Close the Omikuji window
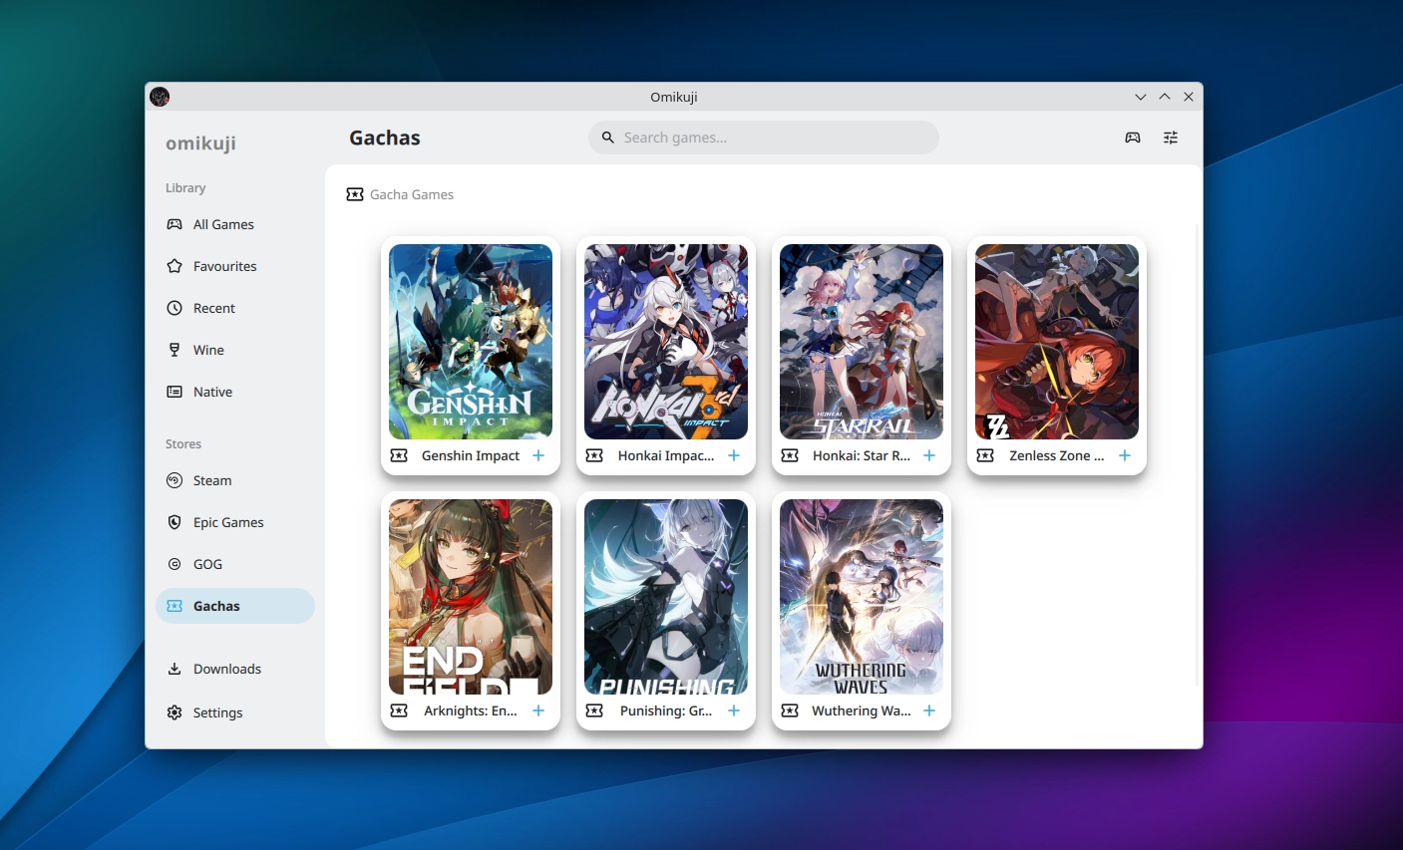The height and width of the screenshot is (850, 1403). click(1189, 97)
